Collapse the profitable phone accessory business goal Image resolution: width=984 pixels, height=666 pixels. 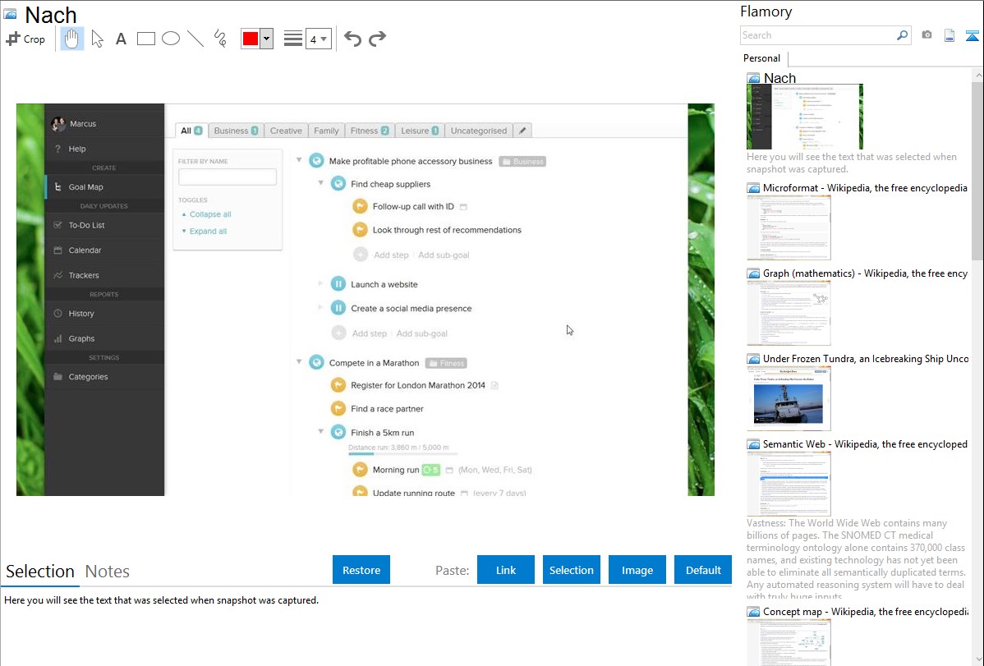point(299,160)
